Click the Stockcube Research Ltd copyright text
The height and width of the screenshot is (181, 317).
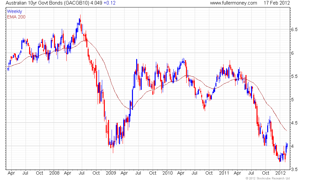[268, 178]
